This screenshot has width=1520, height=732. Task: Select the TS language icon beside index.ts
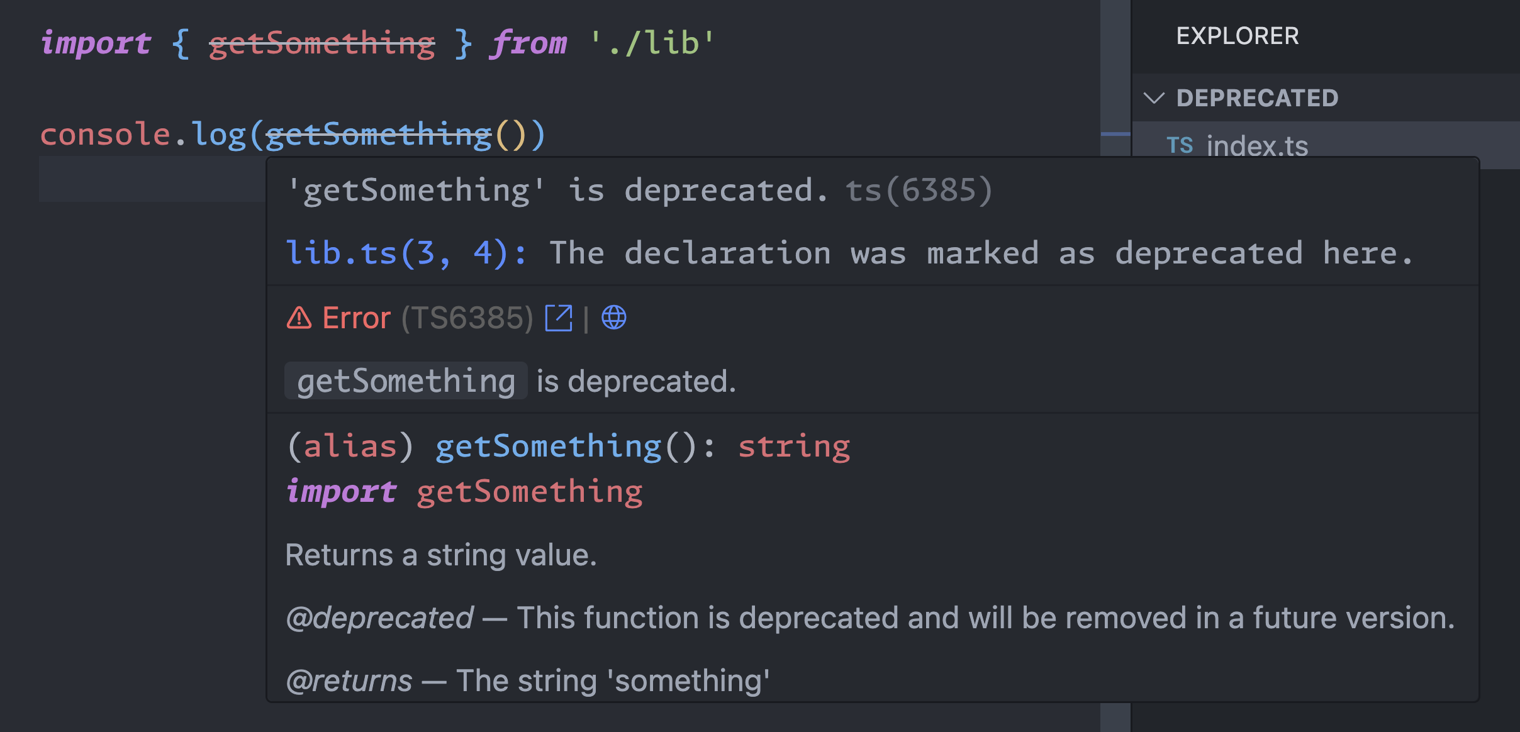1180,145
